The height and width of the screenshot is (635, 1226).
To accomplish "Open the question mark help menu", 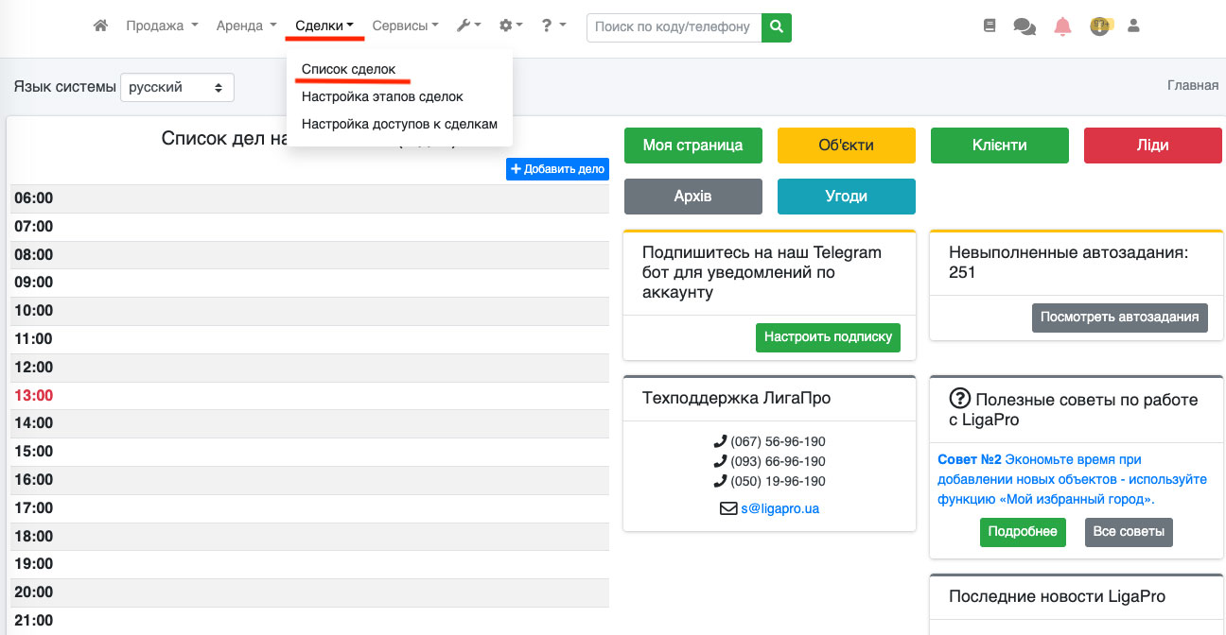I will (553, 26).
